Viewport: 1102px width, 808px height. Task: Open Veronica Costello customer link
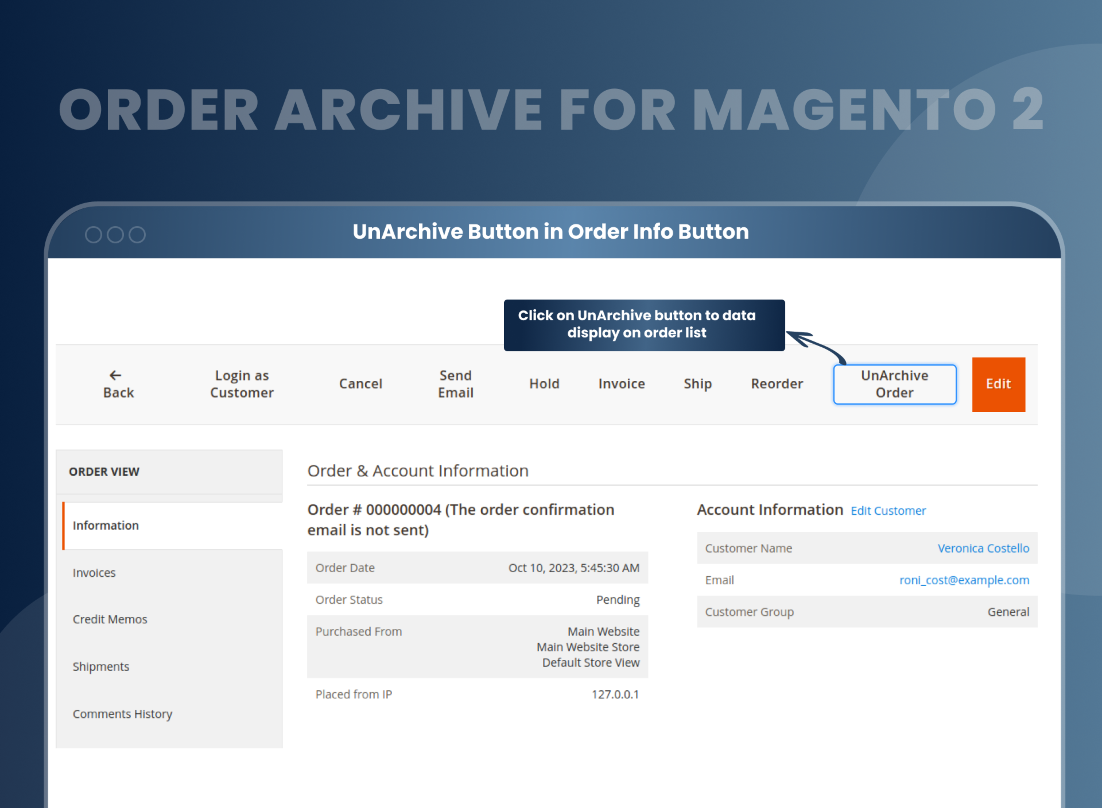(983, 548)
